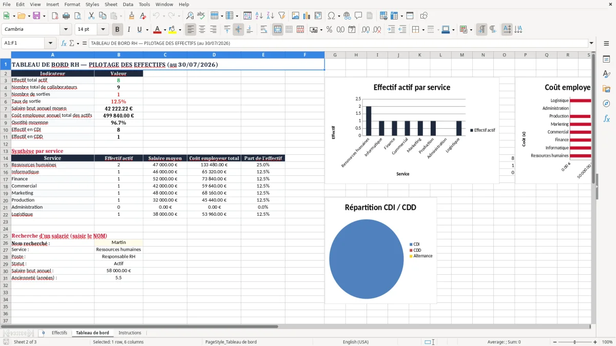Insert a hyperlink
The image size is (616, 346).
tap(347, 16)
